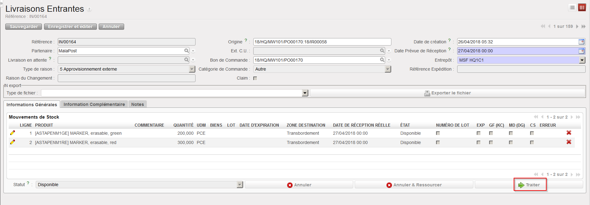Switch to form view icon at top right
Viewport: 590px width, 205px height.
coord(582,7)
